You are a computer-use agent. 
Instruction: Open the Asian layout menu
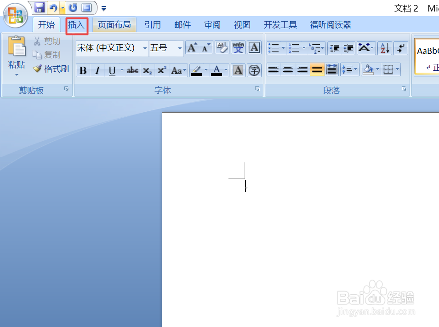click(x=366, y=48)
